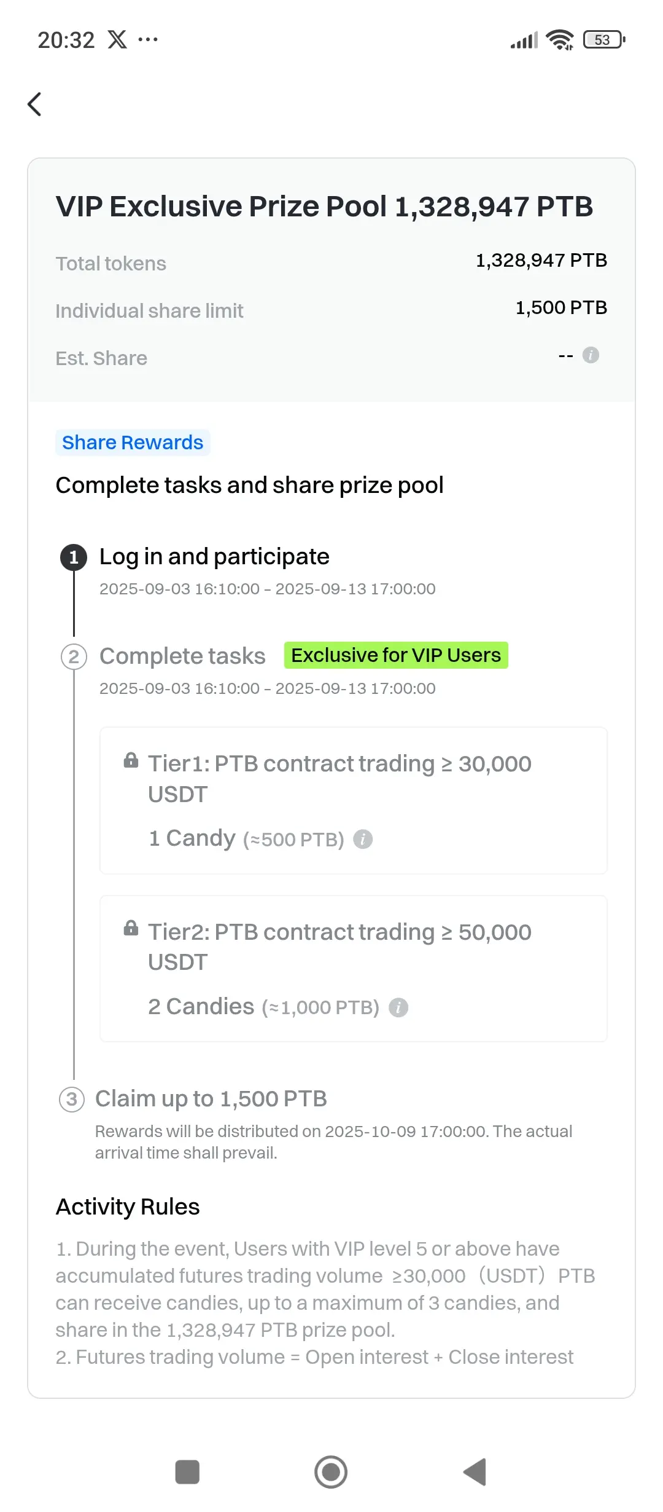The width and height of the screenshot is (663, 1512).
Task: Tap the Tier2 lock icon
Action: (131, 928)
